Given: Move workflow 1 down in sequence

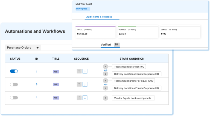Looking at the screenshot, I should [x=85, y=71].
